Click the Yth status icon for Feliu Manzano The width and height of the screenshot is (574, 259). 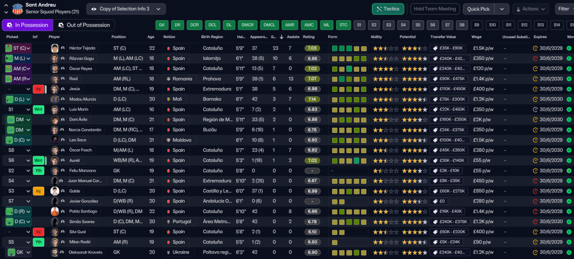(38, 170)
